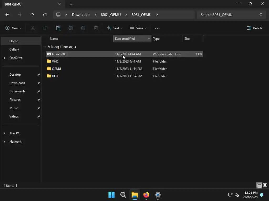
Task: Open taskbar Search
Action: pos(123,195)
